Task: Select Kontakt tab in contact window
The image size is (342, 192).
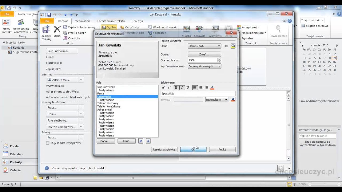Action: [x=63, y=21]
